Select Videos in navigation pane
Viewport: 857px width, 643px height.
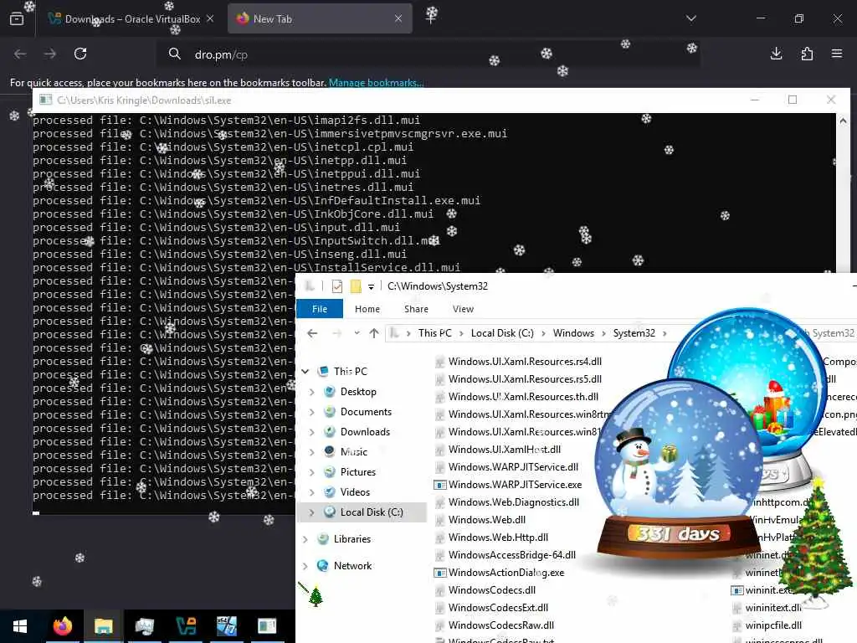point(355,492)
